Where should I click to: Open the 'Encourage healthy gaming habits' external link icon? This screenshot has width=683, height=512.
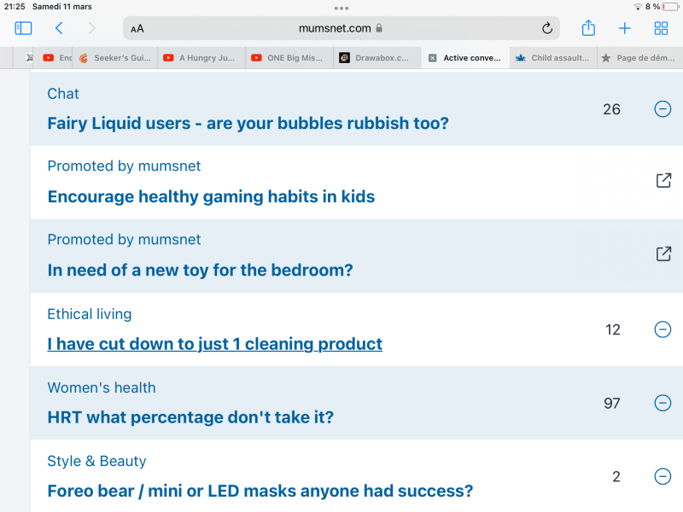pyautogui.click(x=663, y=180)
